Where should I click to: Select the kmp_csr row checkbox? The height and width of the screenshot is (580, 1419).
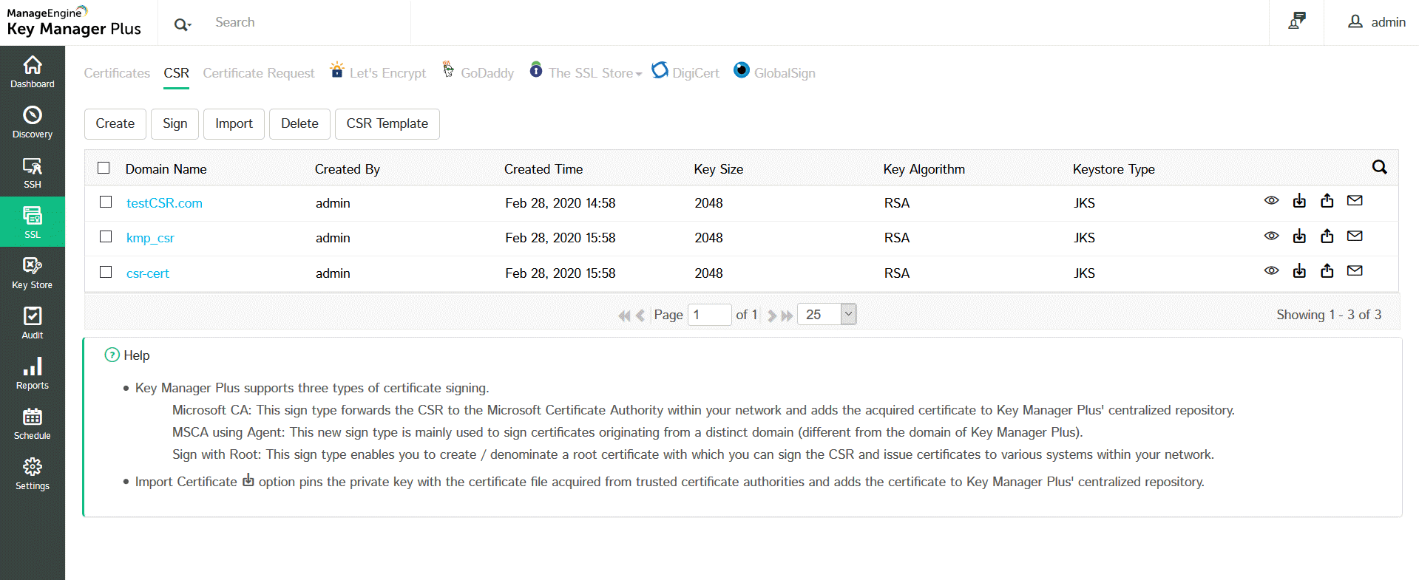pyautogui.click(x=106, y=236)
